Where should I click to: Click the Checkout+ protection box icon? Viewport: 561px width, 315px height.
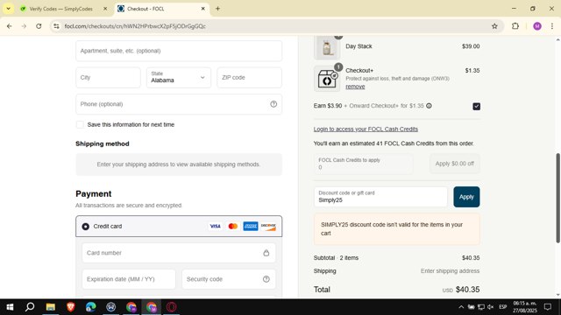[327, 79]
